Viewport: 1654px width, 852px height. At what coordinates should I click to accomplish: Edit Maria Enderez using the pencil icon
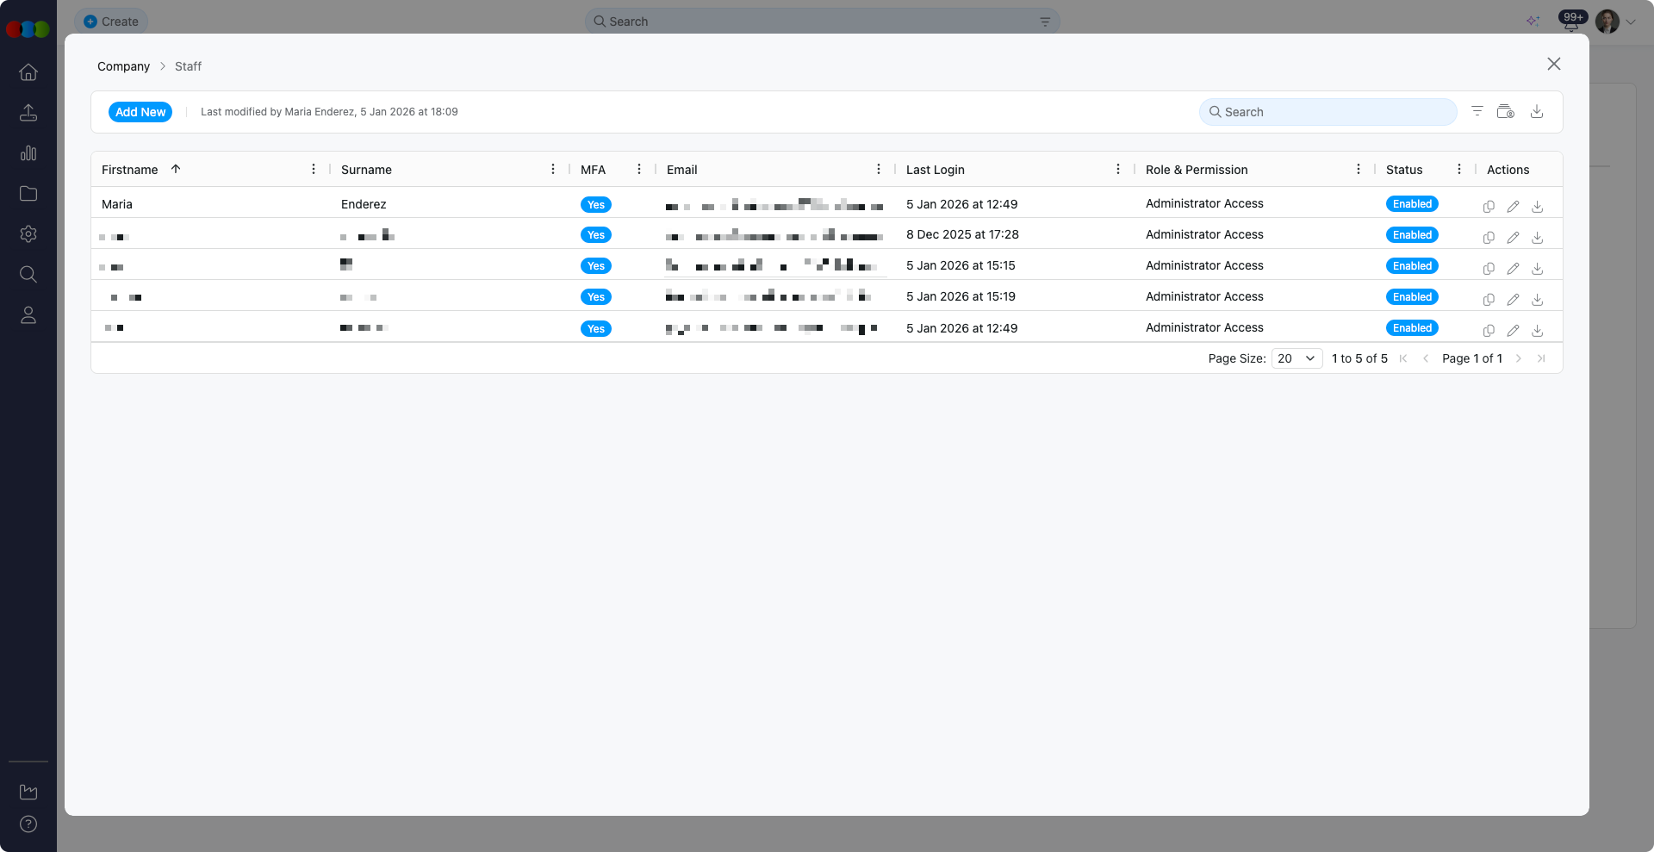pos(1513,207)
